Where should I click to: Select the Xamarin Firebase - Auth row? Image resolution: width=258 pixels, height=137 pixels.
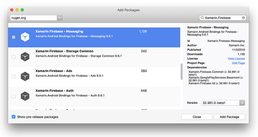point(90,93)
